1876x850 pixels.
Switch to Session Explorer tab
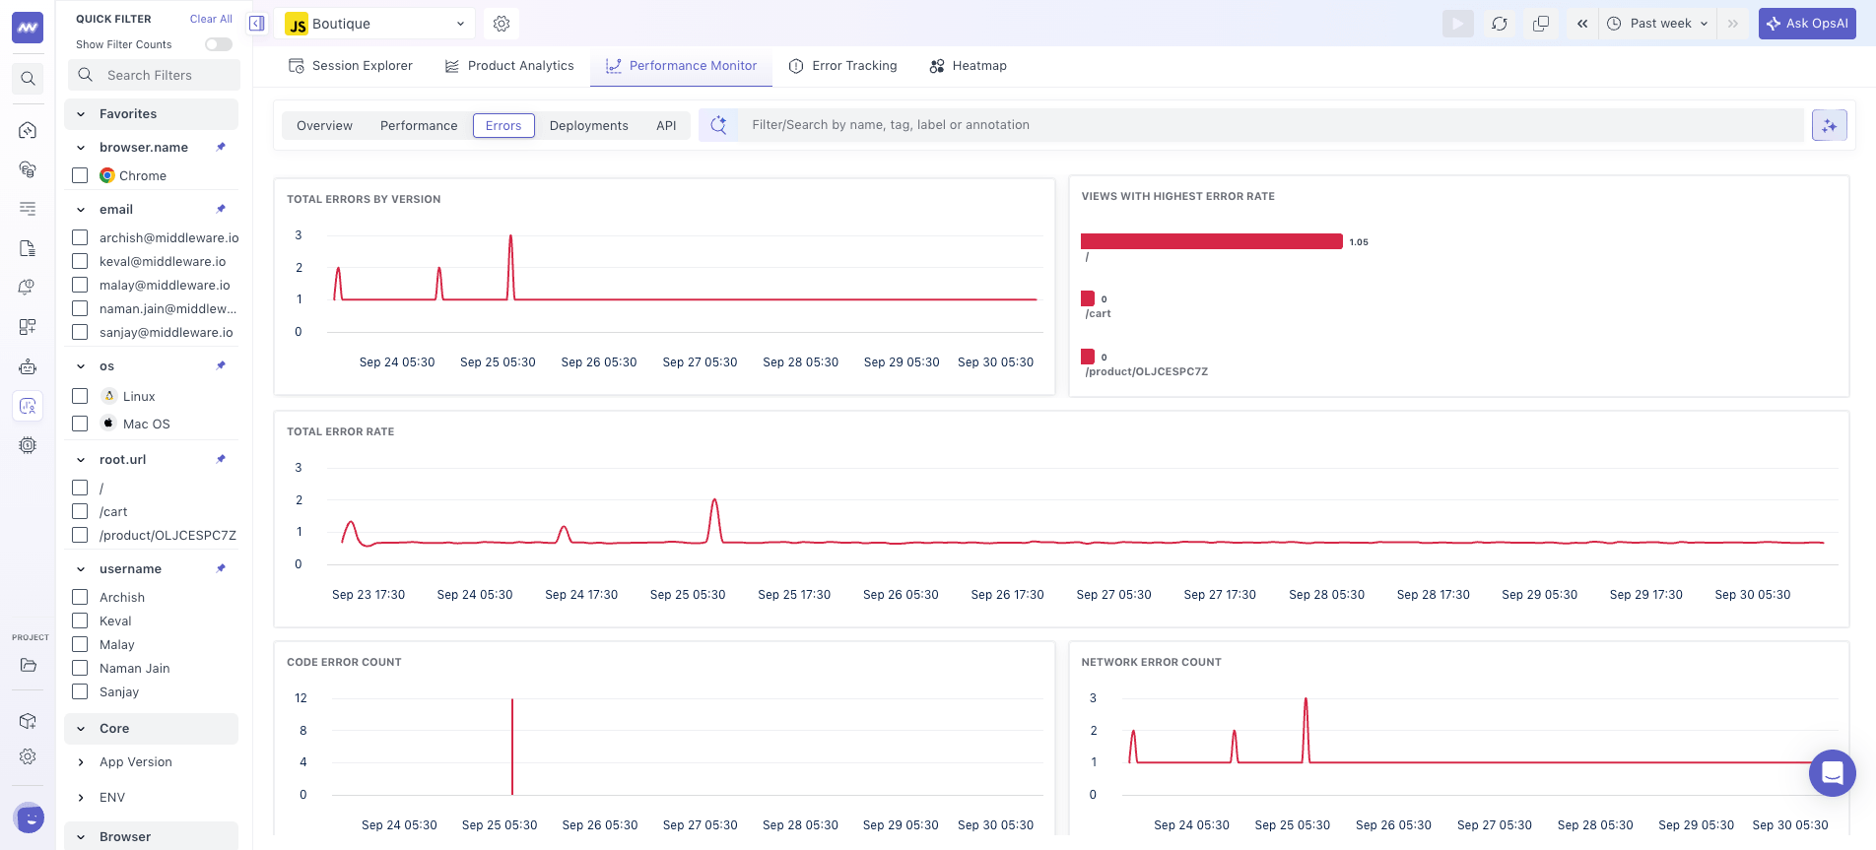[x=351, y=66]
